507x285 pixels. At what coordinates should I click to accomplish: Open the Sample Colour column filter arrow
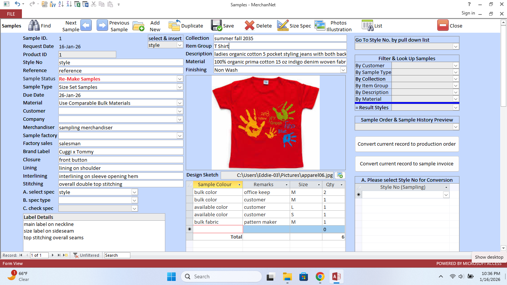pos(240,185)
